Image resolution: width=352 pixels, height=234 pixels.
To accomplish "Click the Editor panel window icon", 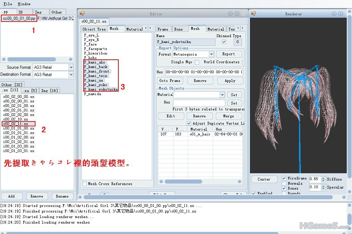I will coord(82,14).
